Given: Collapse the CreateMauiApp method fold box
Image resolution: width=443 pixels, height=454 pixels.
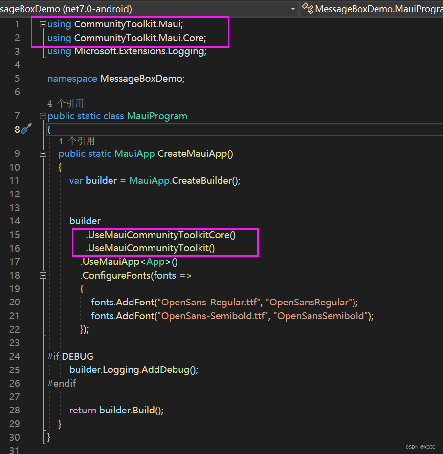Looking at the screenshot, I should pos(43,153).
